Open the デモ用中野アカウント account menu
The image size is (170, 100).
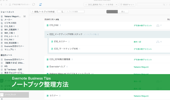click(20, 5)
